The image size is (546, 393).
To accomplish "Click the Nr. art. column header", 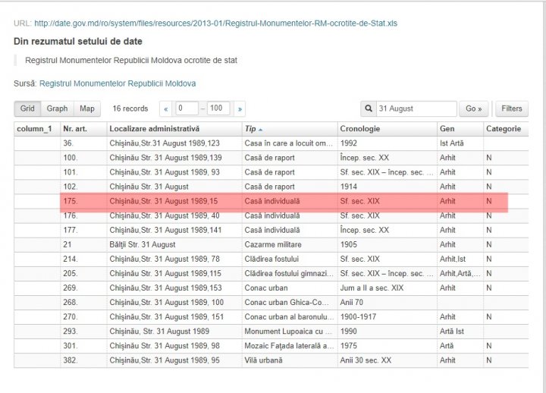I will point(77,129).
